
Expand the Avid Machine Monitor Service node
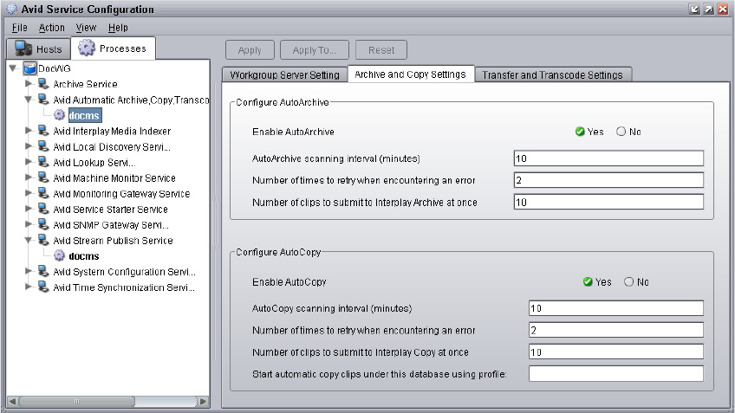pyautogui.click(x=29, y=177)
